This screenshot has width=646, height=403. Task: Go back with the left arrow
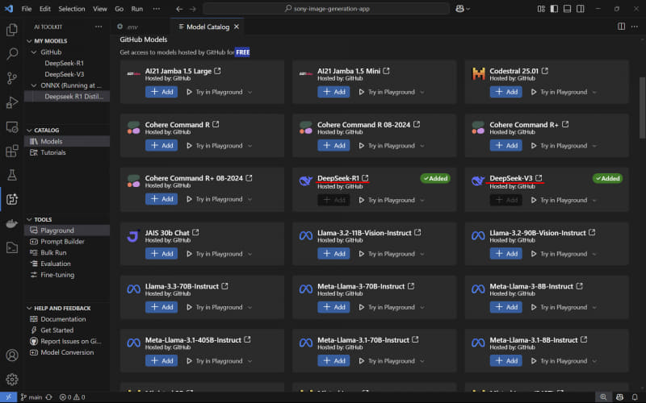point(179,9)
